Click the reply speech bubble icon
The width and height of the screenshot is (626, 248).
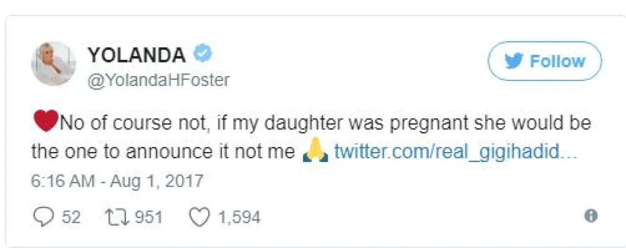43,217
